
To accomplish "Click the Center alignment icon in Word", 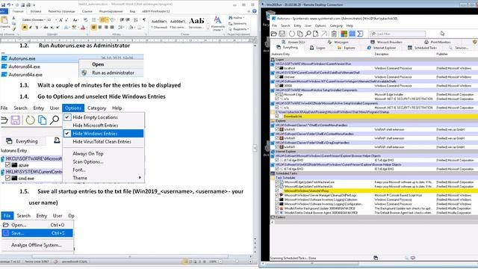I will [x=100, y=28].
